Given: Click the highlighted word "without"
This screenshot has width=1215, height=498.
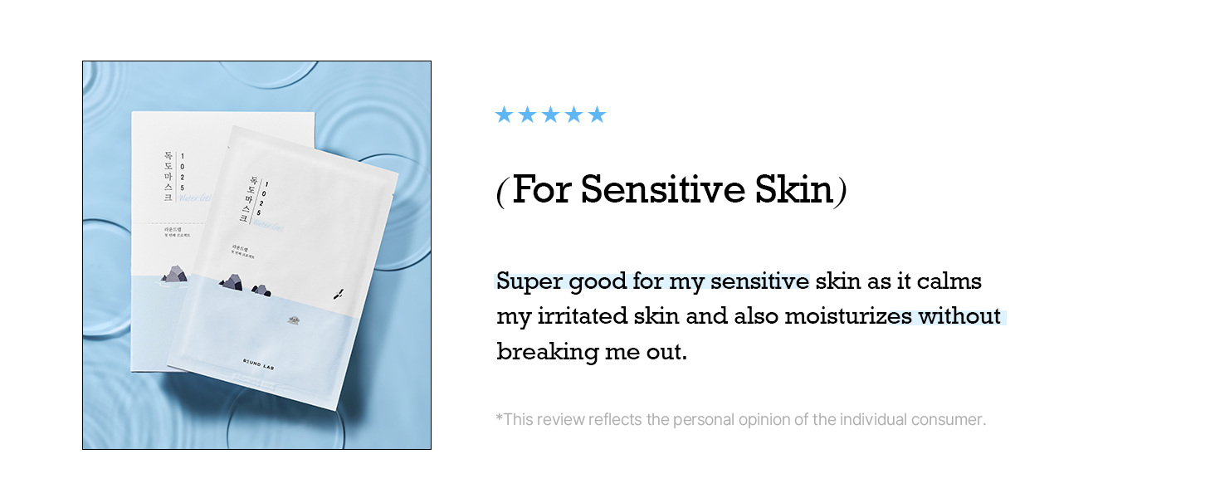Looking at the screenshot, I should coord(959,316).
